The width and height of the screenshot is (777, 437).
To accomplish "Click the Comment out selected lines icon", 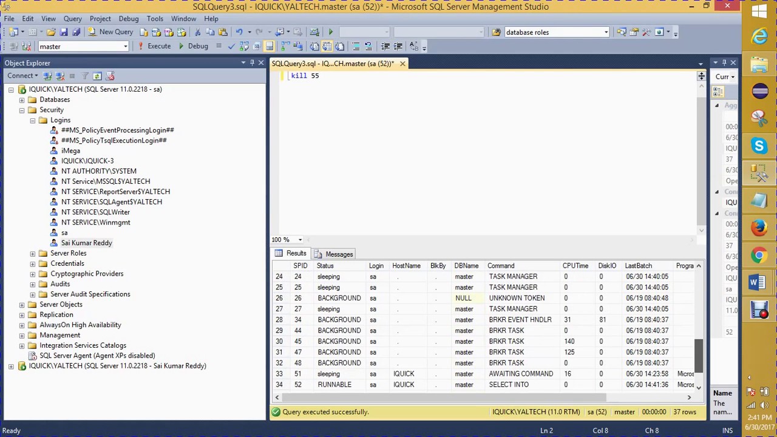I will (356, 46).
